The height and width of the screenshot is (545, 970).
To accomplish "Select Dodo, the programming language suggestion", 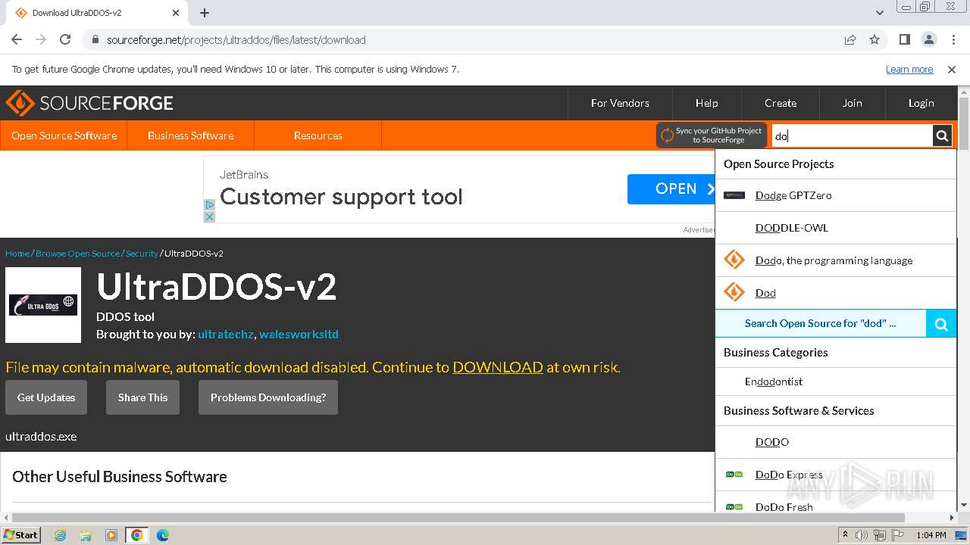I will point(836,260).
